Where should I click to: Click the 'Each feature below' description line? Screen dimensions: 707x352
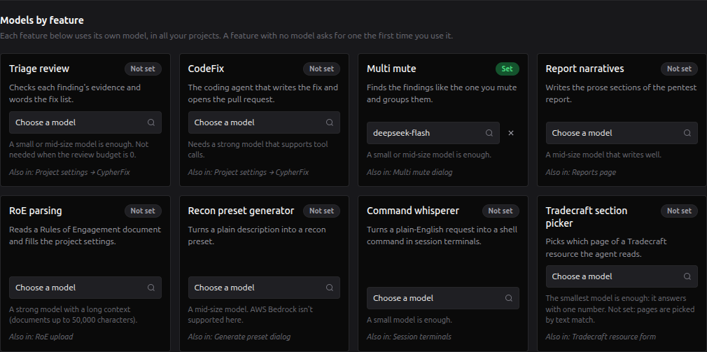click(x=226, y=36)
